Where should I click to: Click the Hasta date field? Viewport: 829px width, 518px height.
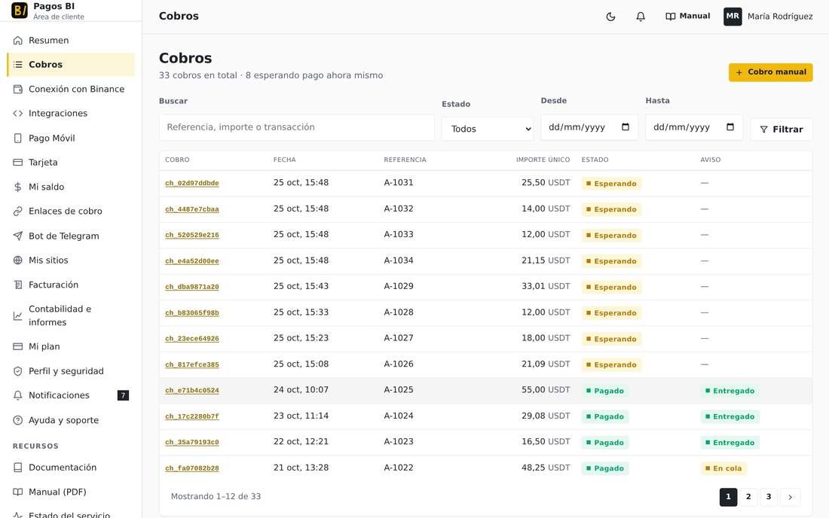693,127
